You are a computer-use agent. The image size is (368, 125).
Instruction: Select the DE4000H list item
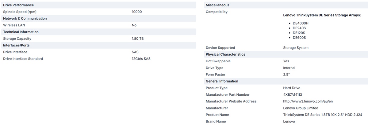click(x=301, y=23)
